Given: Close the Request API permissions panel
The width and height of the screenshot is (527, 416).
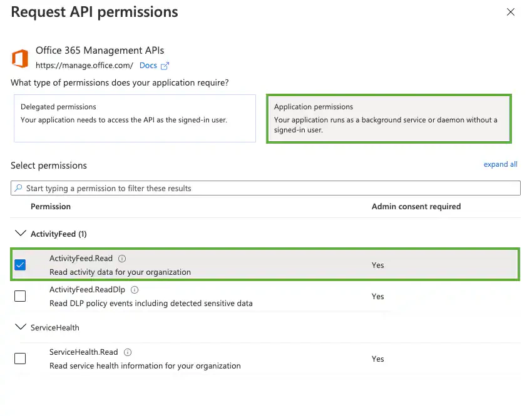Looking at the screenshot, I should 510,12.
